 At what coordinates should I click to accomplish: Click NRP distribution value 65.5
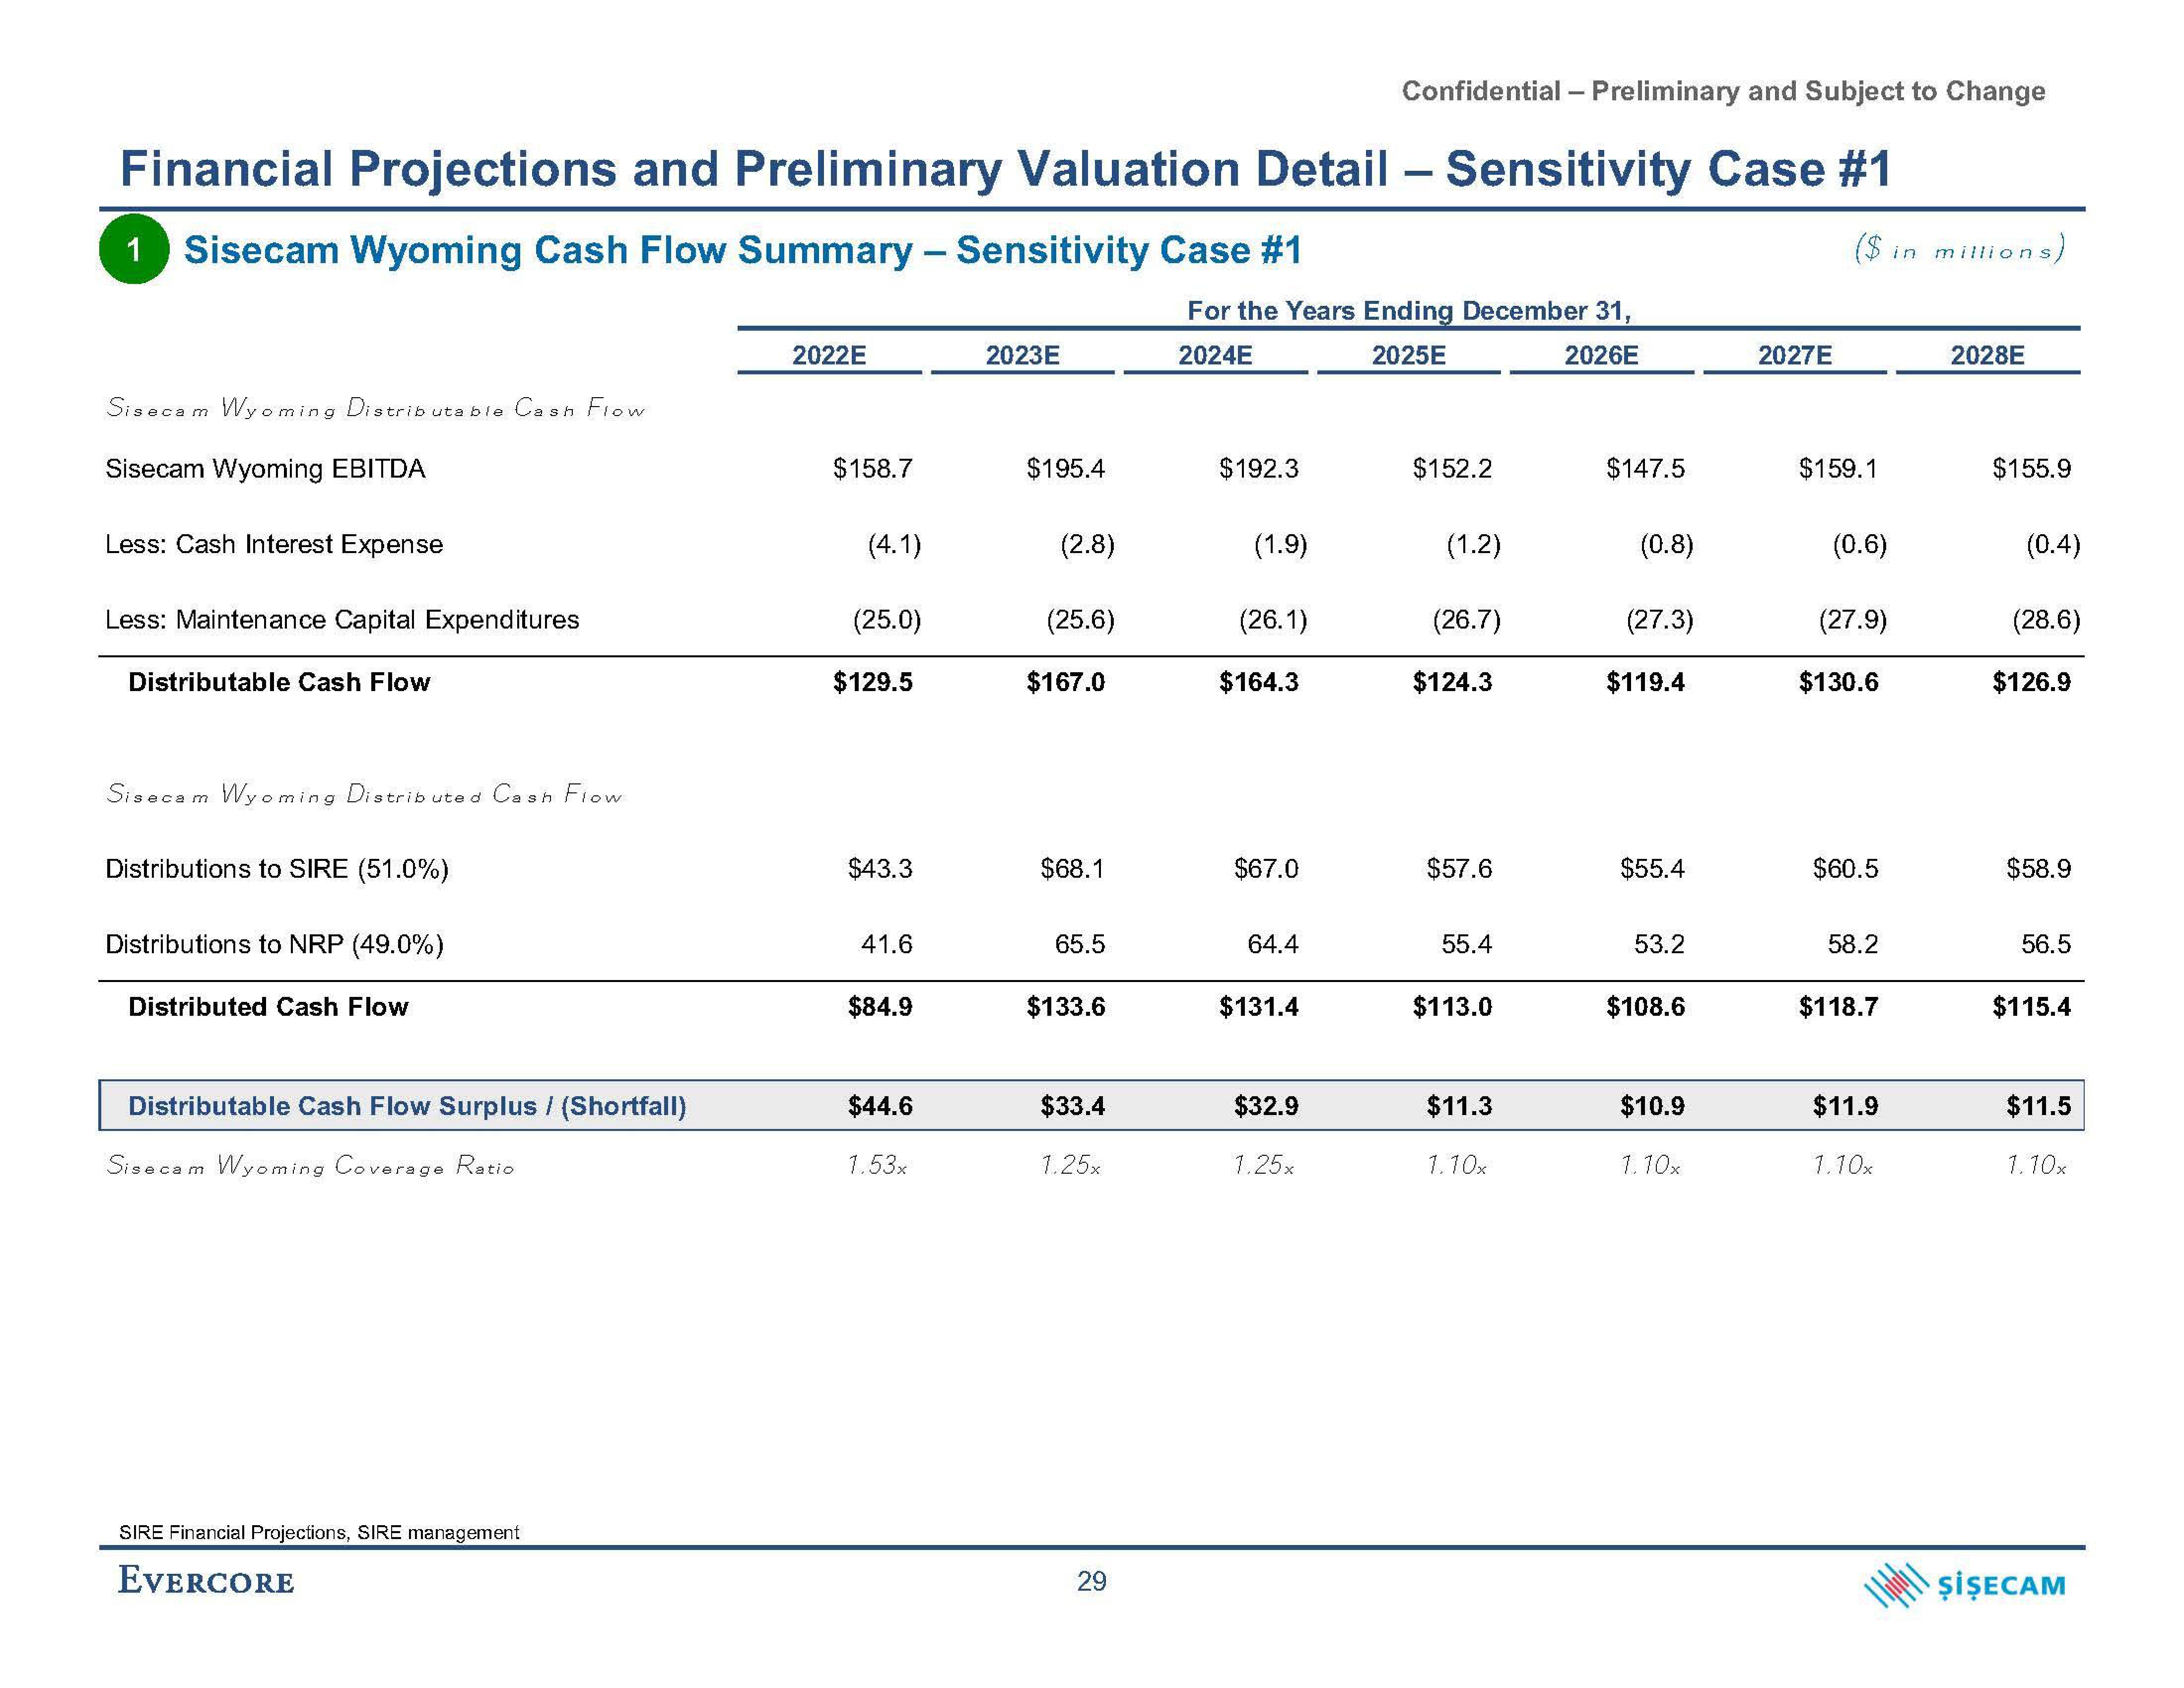point(1080,944)
